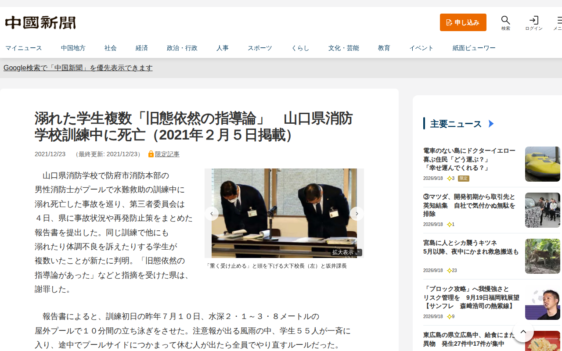Image resolution: width=562 pixels, height=351 pixels.
Task: Go to 政治・行政 section
Action: (x=182, y=48)
